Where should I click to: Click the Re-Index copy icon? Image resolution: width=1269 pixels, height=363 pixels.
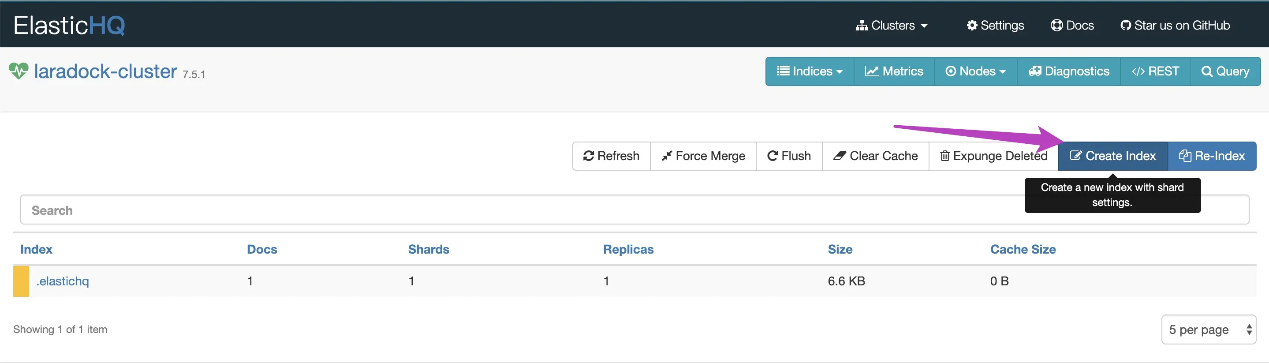pos(1185,156)
